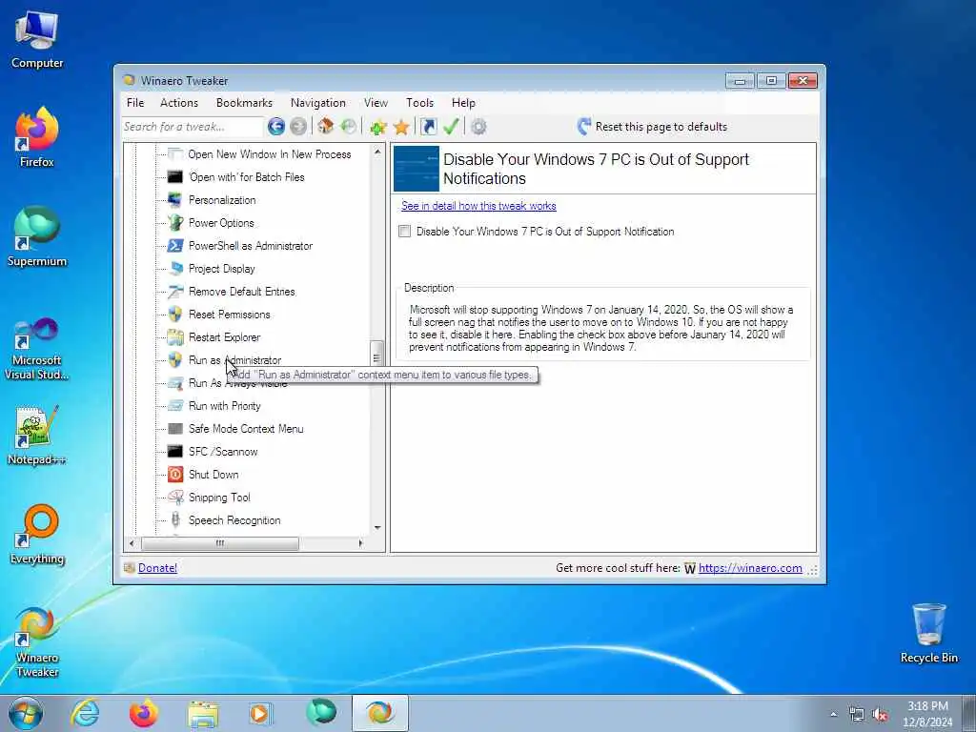Open the Navigation menu
The image size is (976, 732).
(x=318, y=103)
